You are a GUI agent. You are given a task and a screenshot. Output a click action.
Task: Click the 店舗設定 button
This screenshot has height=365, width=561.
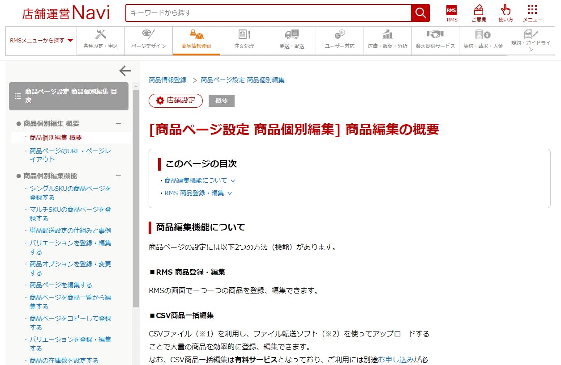176,101
